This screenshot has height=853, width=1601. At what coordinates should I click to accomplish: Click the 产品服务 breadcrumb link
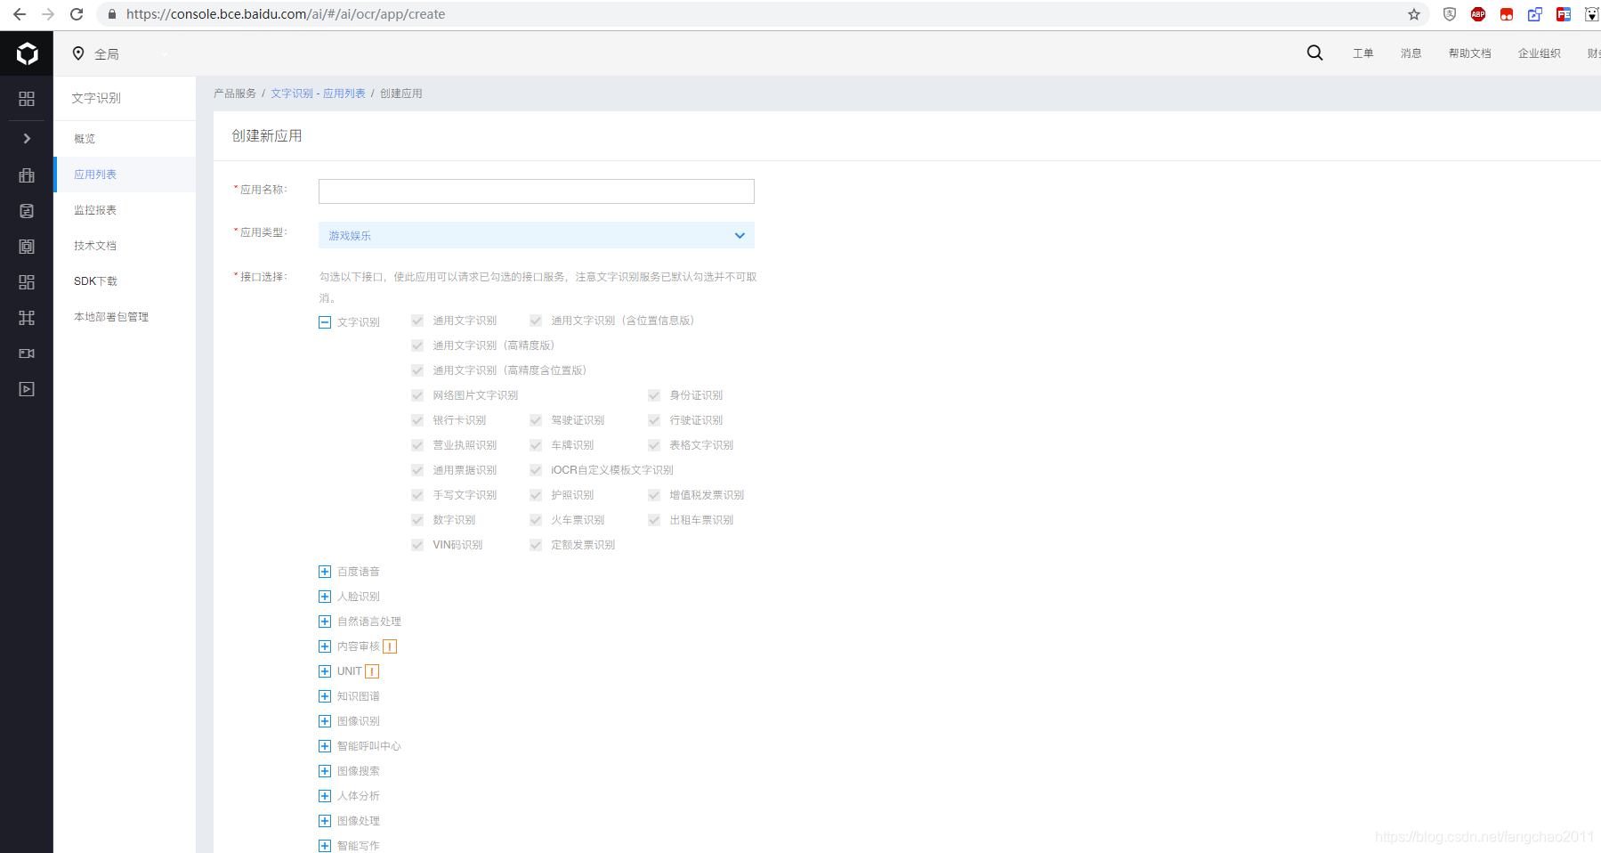click(x=235, y=93)
